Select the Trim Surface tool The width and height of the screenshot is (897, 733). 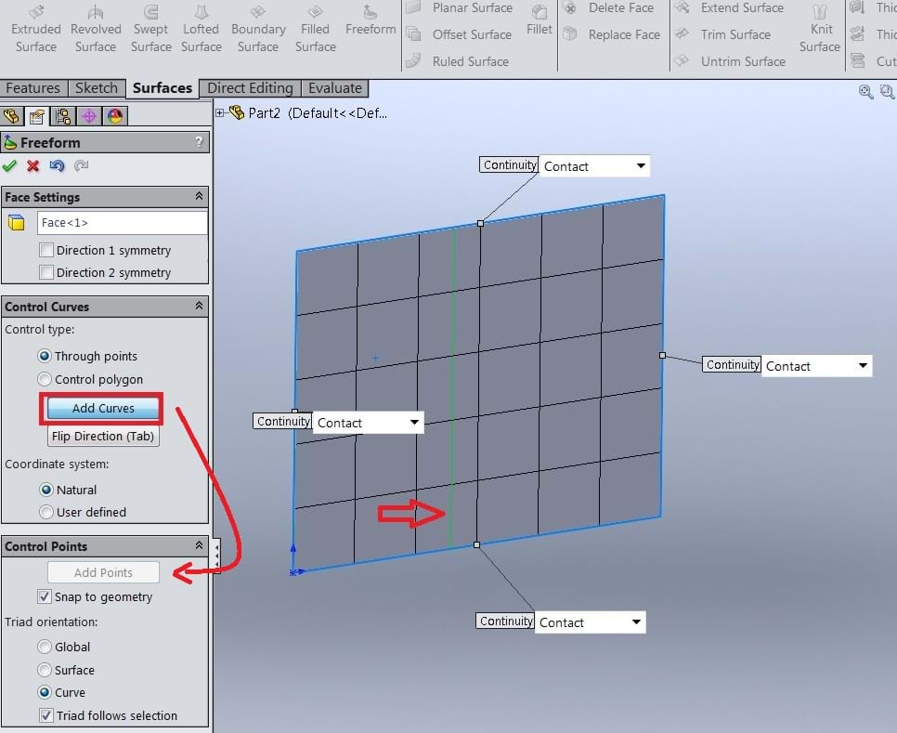[x=724, y=34]
